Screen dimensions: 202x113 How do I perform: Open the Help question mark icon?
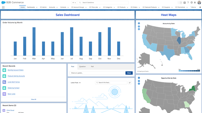(188, 3)
